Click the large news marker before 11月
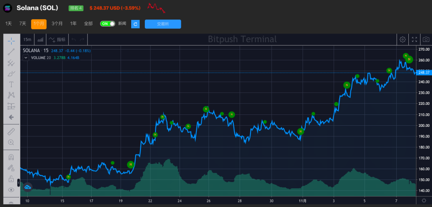The width and height of the screenshot is (432, 207). click(x=301, y=132)
